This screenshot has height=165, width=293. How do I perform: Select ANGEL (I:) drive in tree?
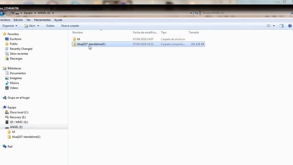pyautogui.click(x=14, y=127)
